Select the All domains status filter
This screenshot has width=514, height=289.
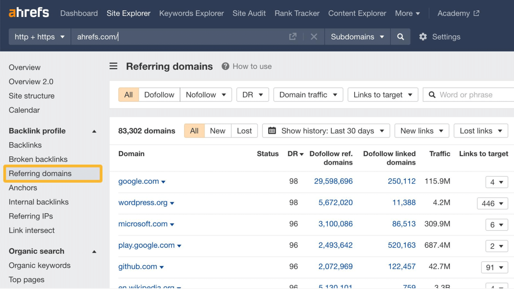194,131
